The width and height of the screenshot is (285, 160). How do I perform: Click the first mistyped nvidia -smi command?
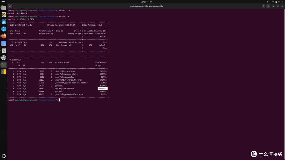tap(65, 11)
